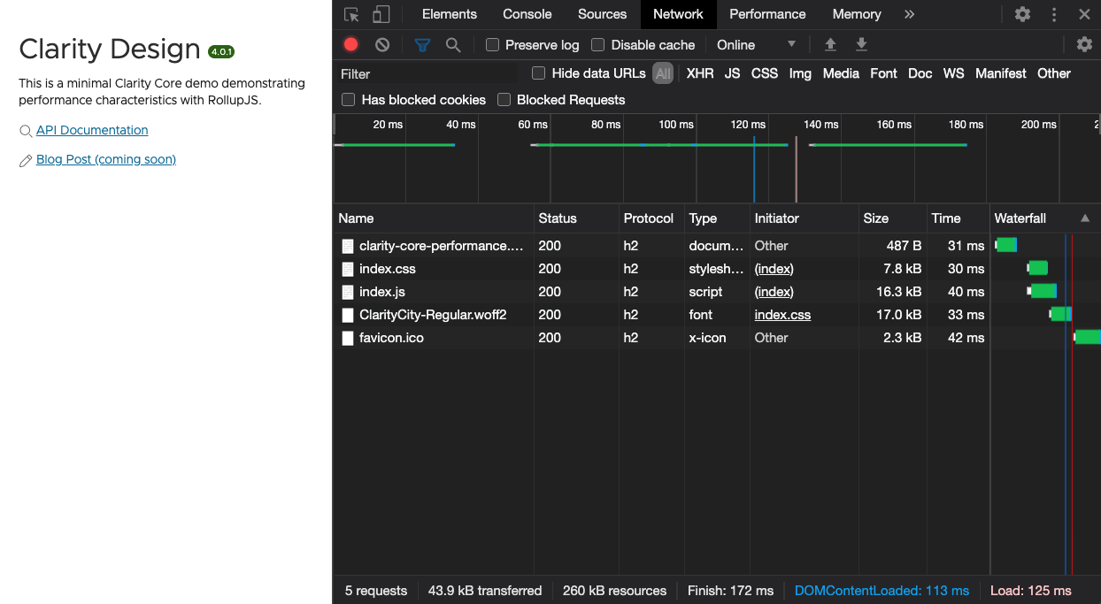1101x604 pixels.
Task: Click the file icon beside favicon.ico
Action: (348, 338)
